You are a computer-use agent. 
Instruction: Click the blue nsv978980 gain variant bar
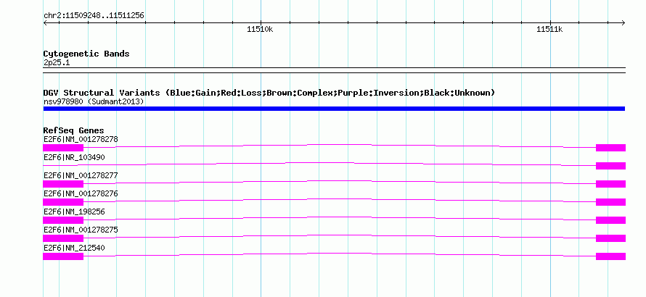(x=334, y=109)
